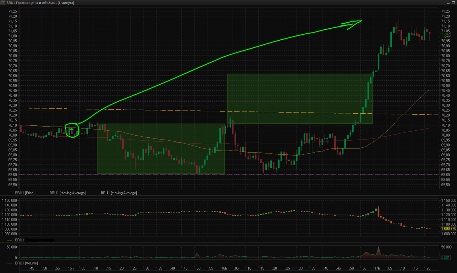Click 50 000 on the right volume axis

[446, 247]
